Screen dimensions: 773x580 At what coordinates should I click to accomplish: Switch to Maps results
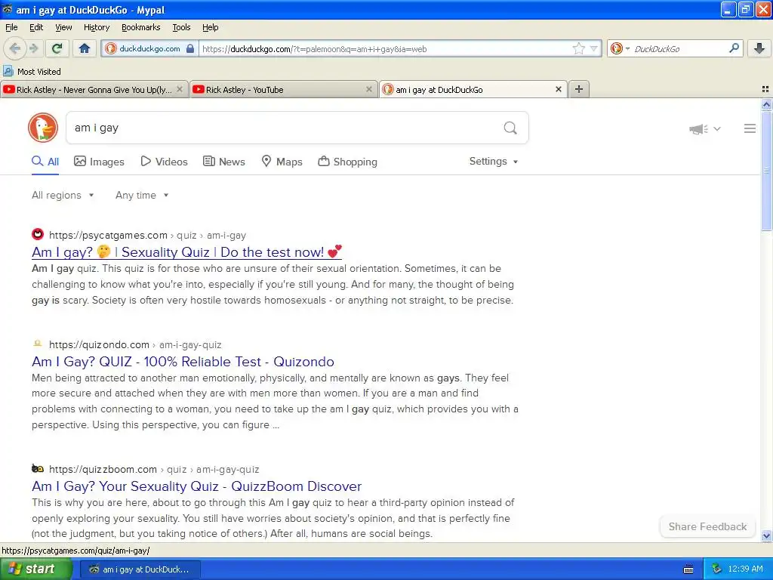282,162
